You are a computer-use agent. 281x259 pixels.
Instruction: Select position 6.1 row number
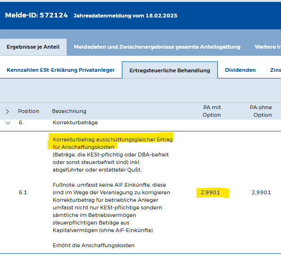[23, 192]
